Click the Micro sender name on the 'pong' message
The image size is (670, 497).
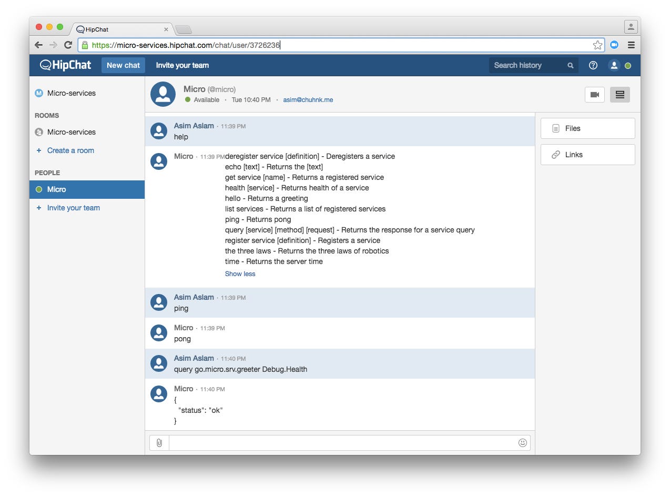[184, 328]
